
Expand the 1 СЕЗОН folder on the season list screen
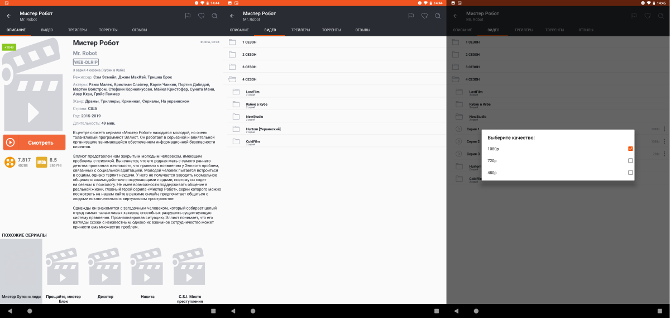335,42
